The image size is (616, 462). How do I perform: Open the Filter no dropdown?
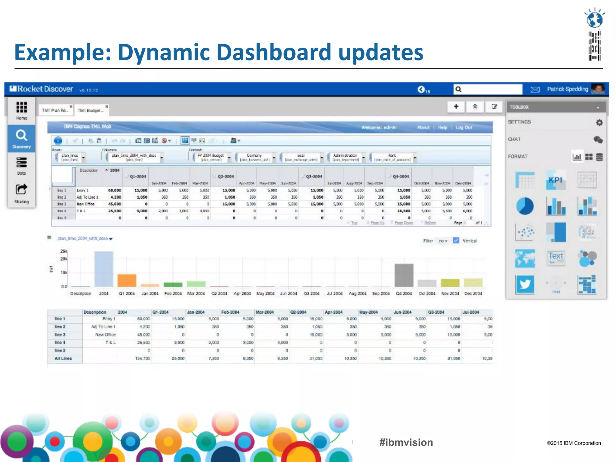coord(443,241)
